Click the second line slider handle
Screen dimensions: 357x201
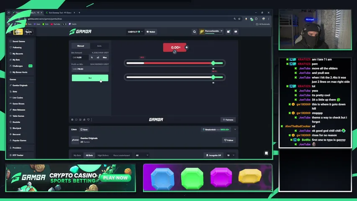(x=213, y=77)
